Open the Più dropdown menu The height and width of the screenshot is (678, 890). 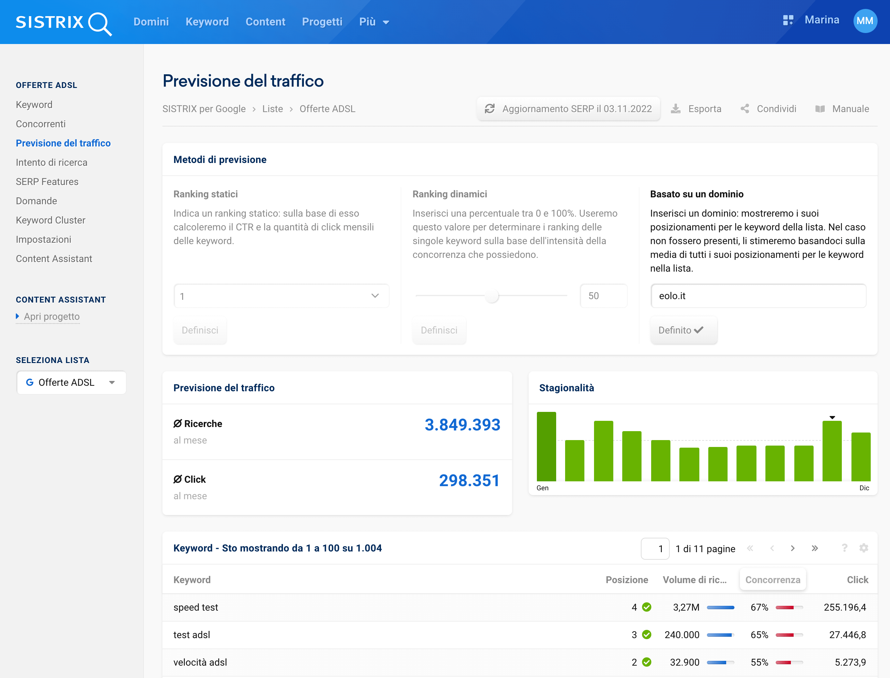click(374, 22)
